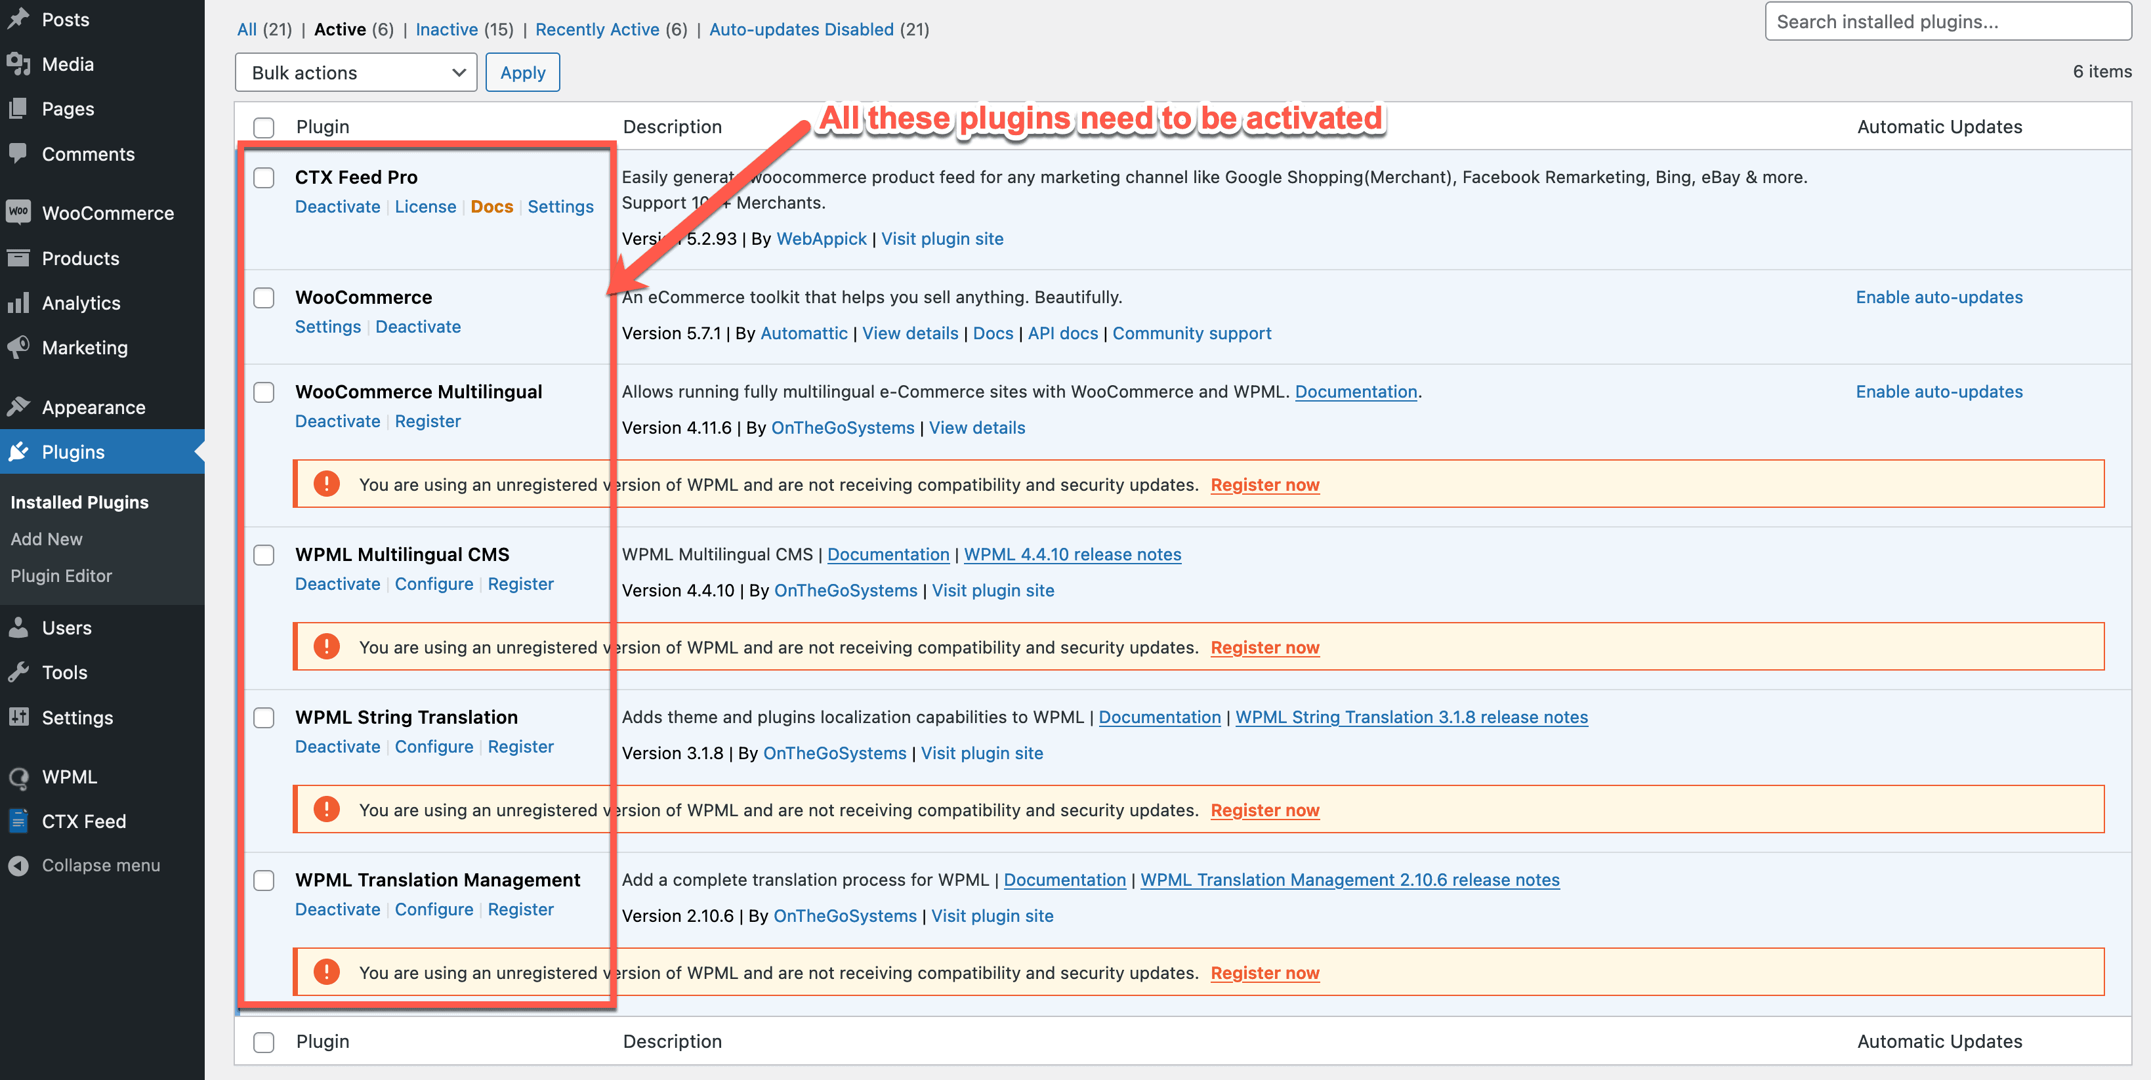Deactivate the WooCommerce plugin
The height and width of the screenshot is (1080, 2151).
pyautogui.click(x=417, y=326)
